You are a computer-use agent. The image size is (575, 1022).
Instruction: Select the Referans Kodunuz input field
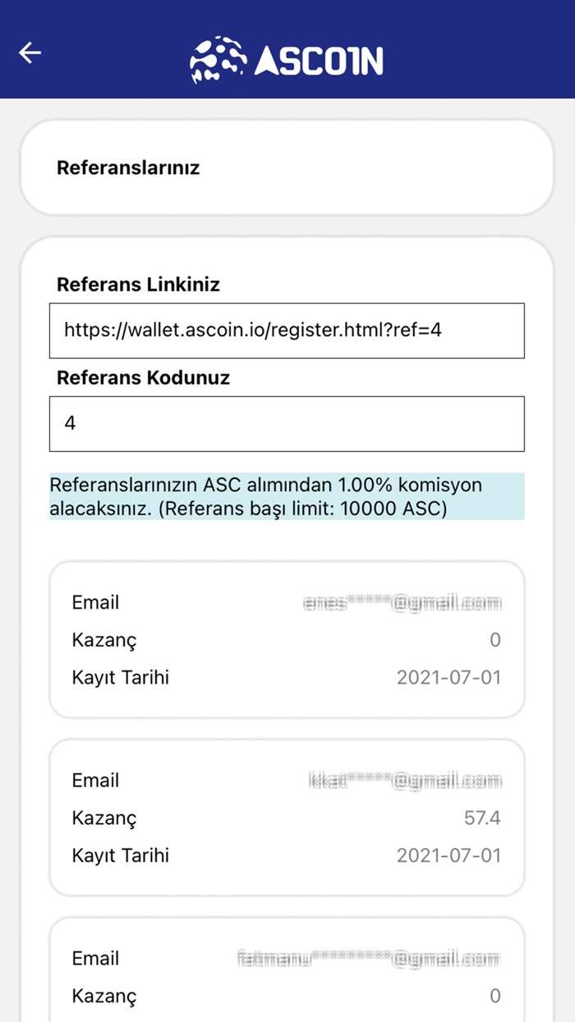click(287, 423)
